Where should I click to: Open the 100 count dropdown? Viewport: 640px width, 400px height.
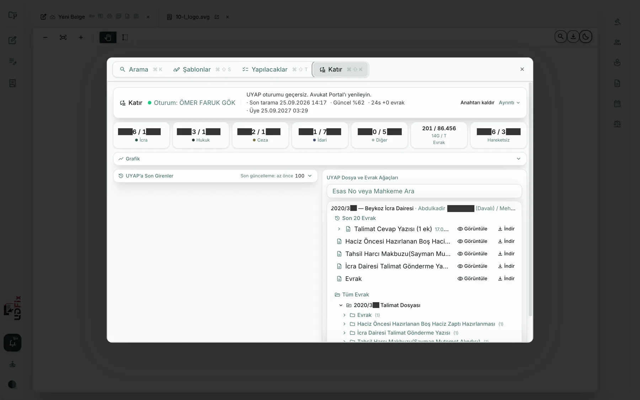303,176
